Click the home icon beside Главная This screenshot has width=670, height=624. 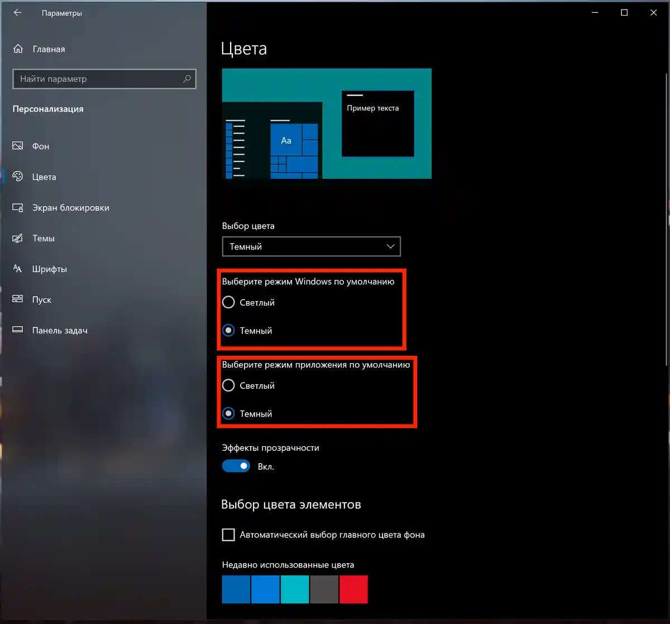coord(18,49)
